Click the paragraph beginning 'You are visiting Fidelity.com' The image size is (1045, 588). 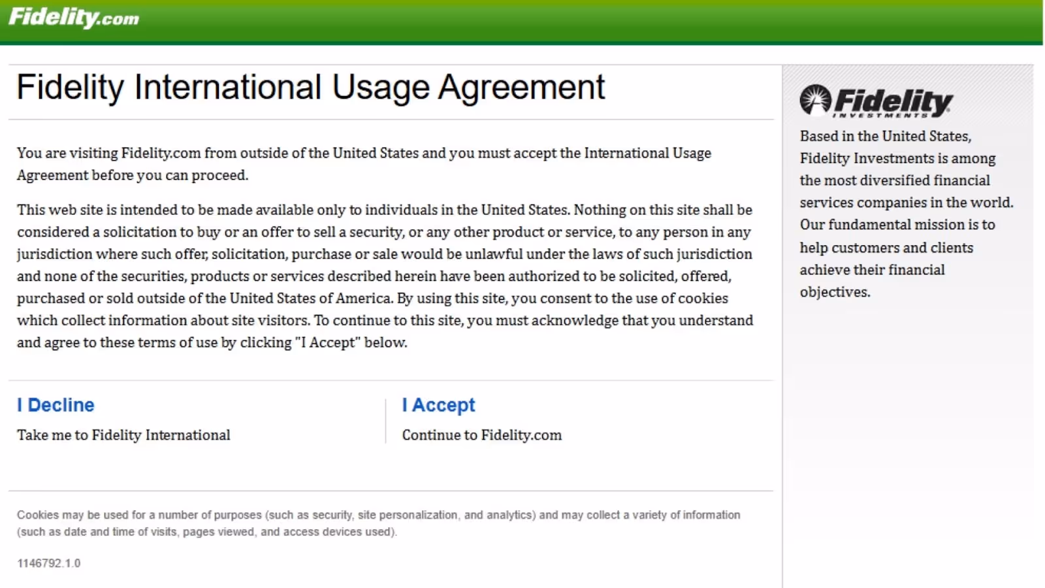click(x=364, y=164)
